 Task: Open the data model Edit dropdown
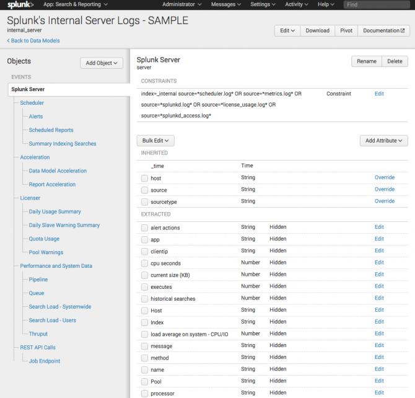pos(287,31)
